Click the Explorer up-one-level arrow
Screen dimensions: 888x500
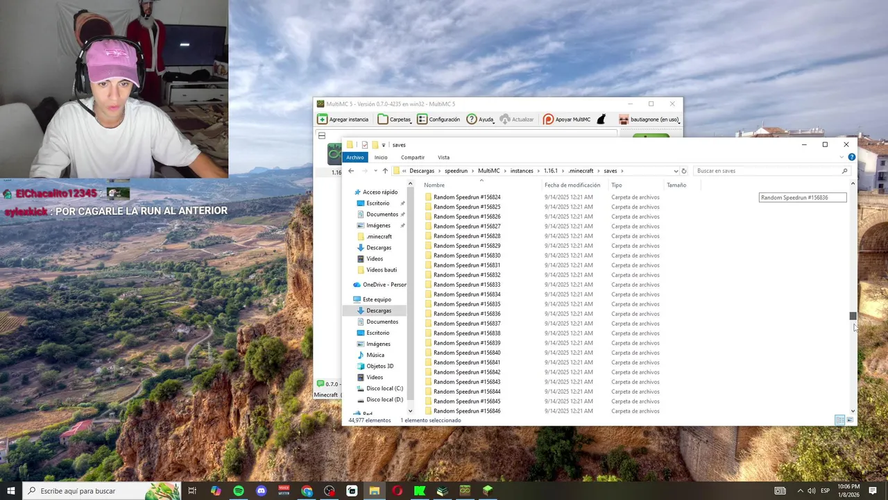click(385, 171)
